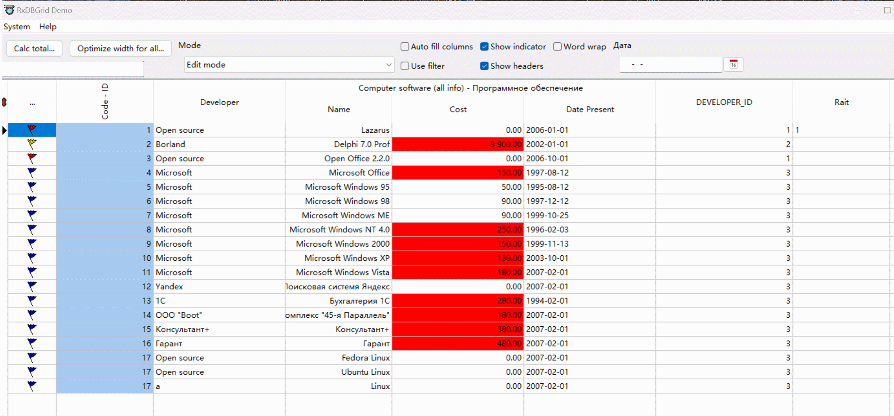Click the 1996-02-03 date cell
894x416 pixels.
(x=590, y=229)
